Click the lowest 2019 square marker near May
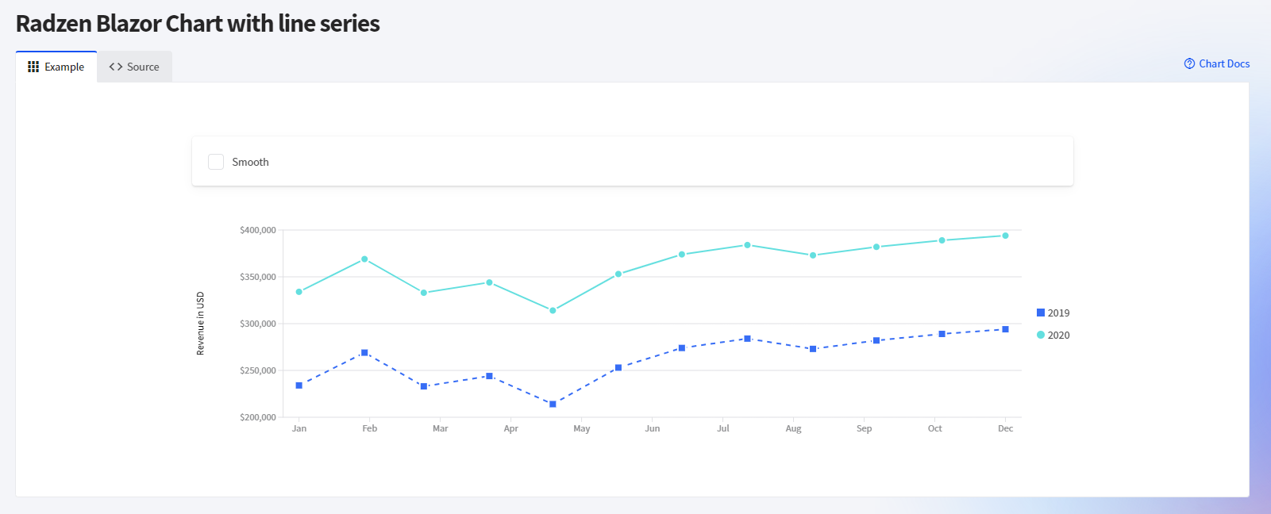This screenshot has height=514, width=1271. click(553, 405)
